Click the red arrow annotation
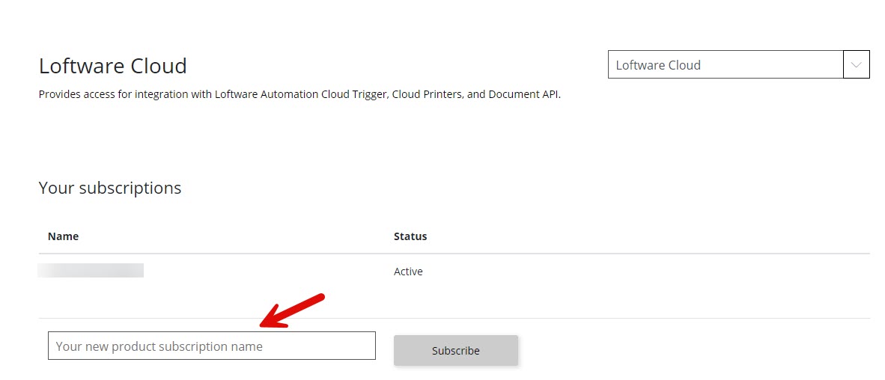The height and width of the screenshot is (380, 885). [x=291, y=311]
